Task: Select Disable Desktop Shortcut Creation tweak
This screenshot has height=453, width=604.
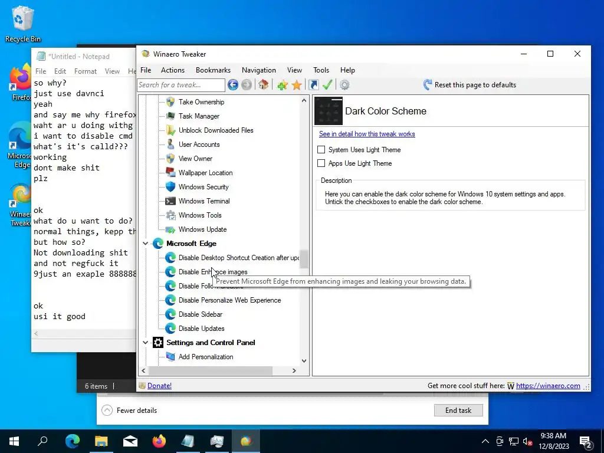Action: tap(238, 258)
